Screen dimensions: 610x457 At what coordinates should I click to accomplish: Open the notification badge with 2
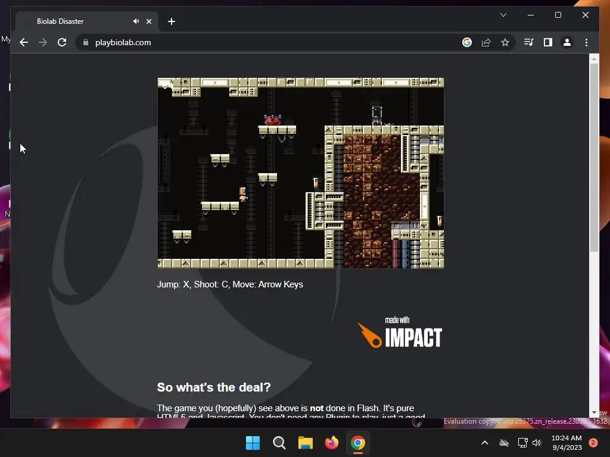pos(593,443)
